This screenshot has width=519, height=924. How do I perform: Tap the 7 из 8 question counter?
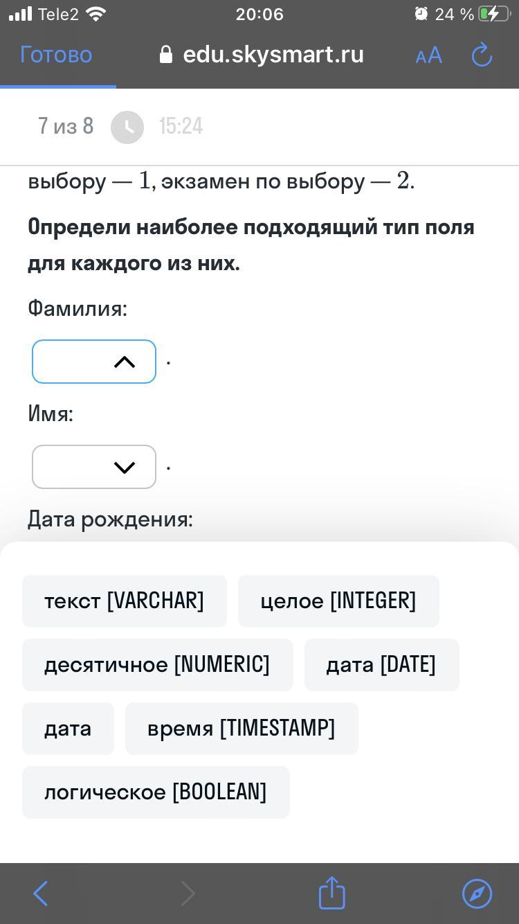point(66,127)
